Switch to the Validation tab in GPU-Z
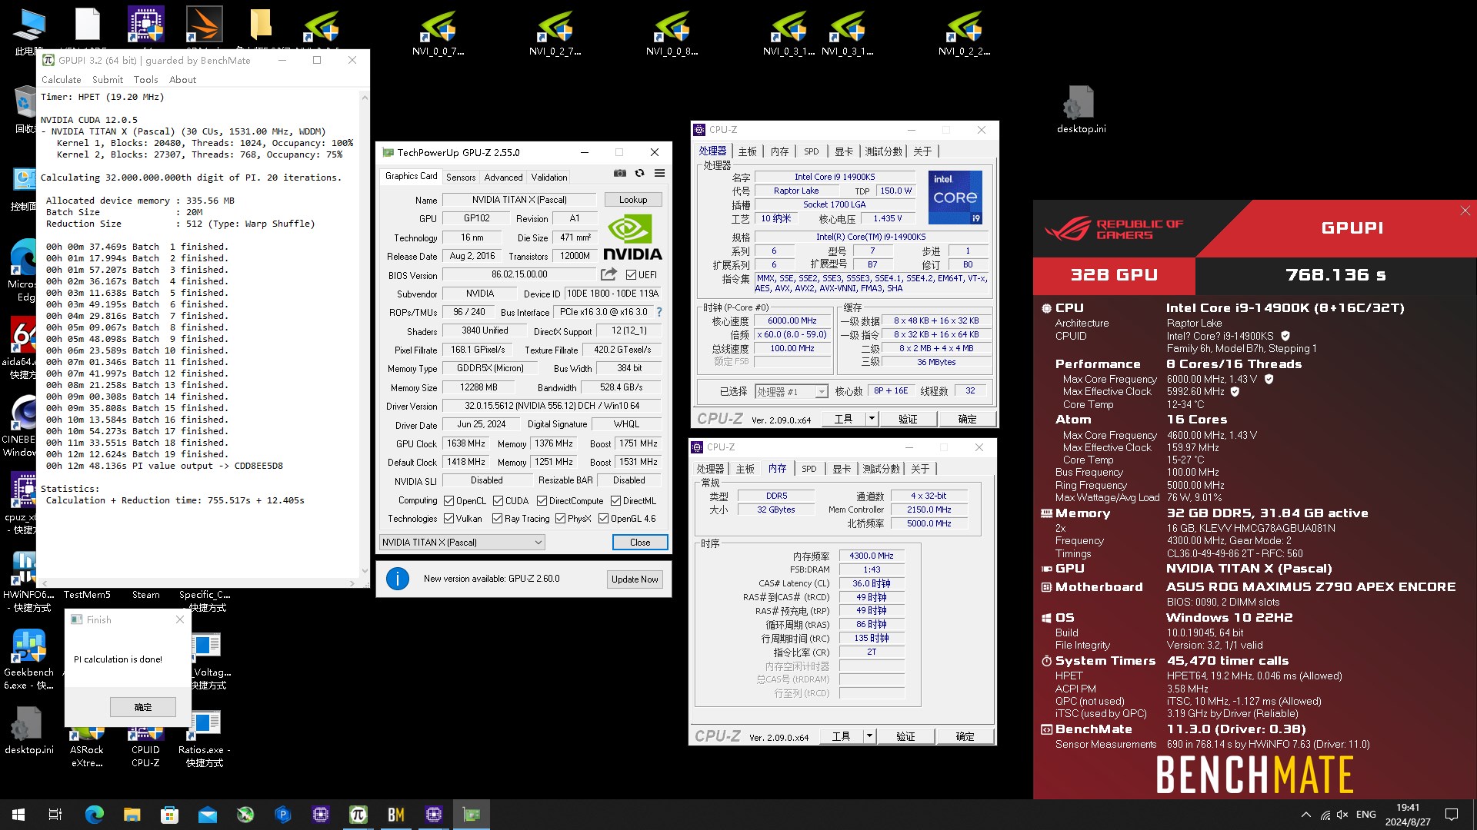 pos(549,178)
